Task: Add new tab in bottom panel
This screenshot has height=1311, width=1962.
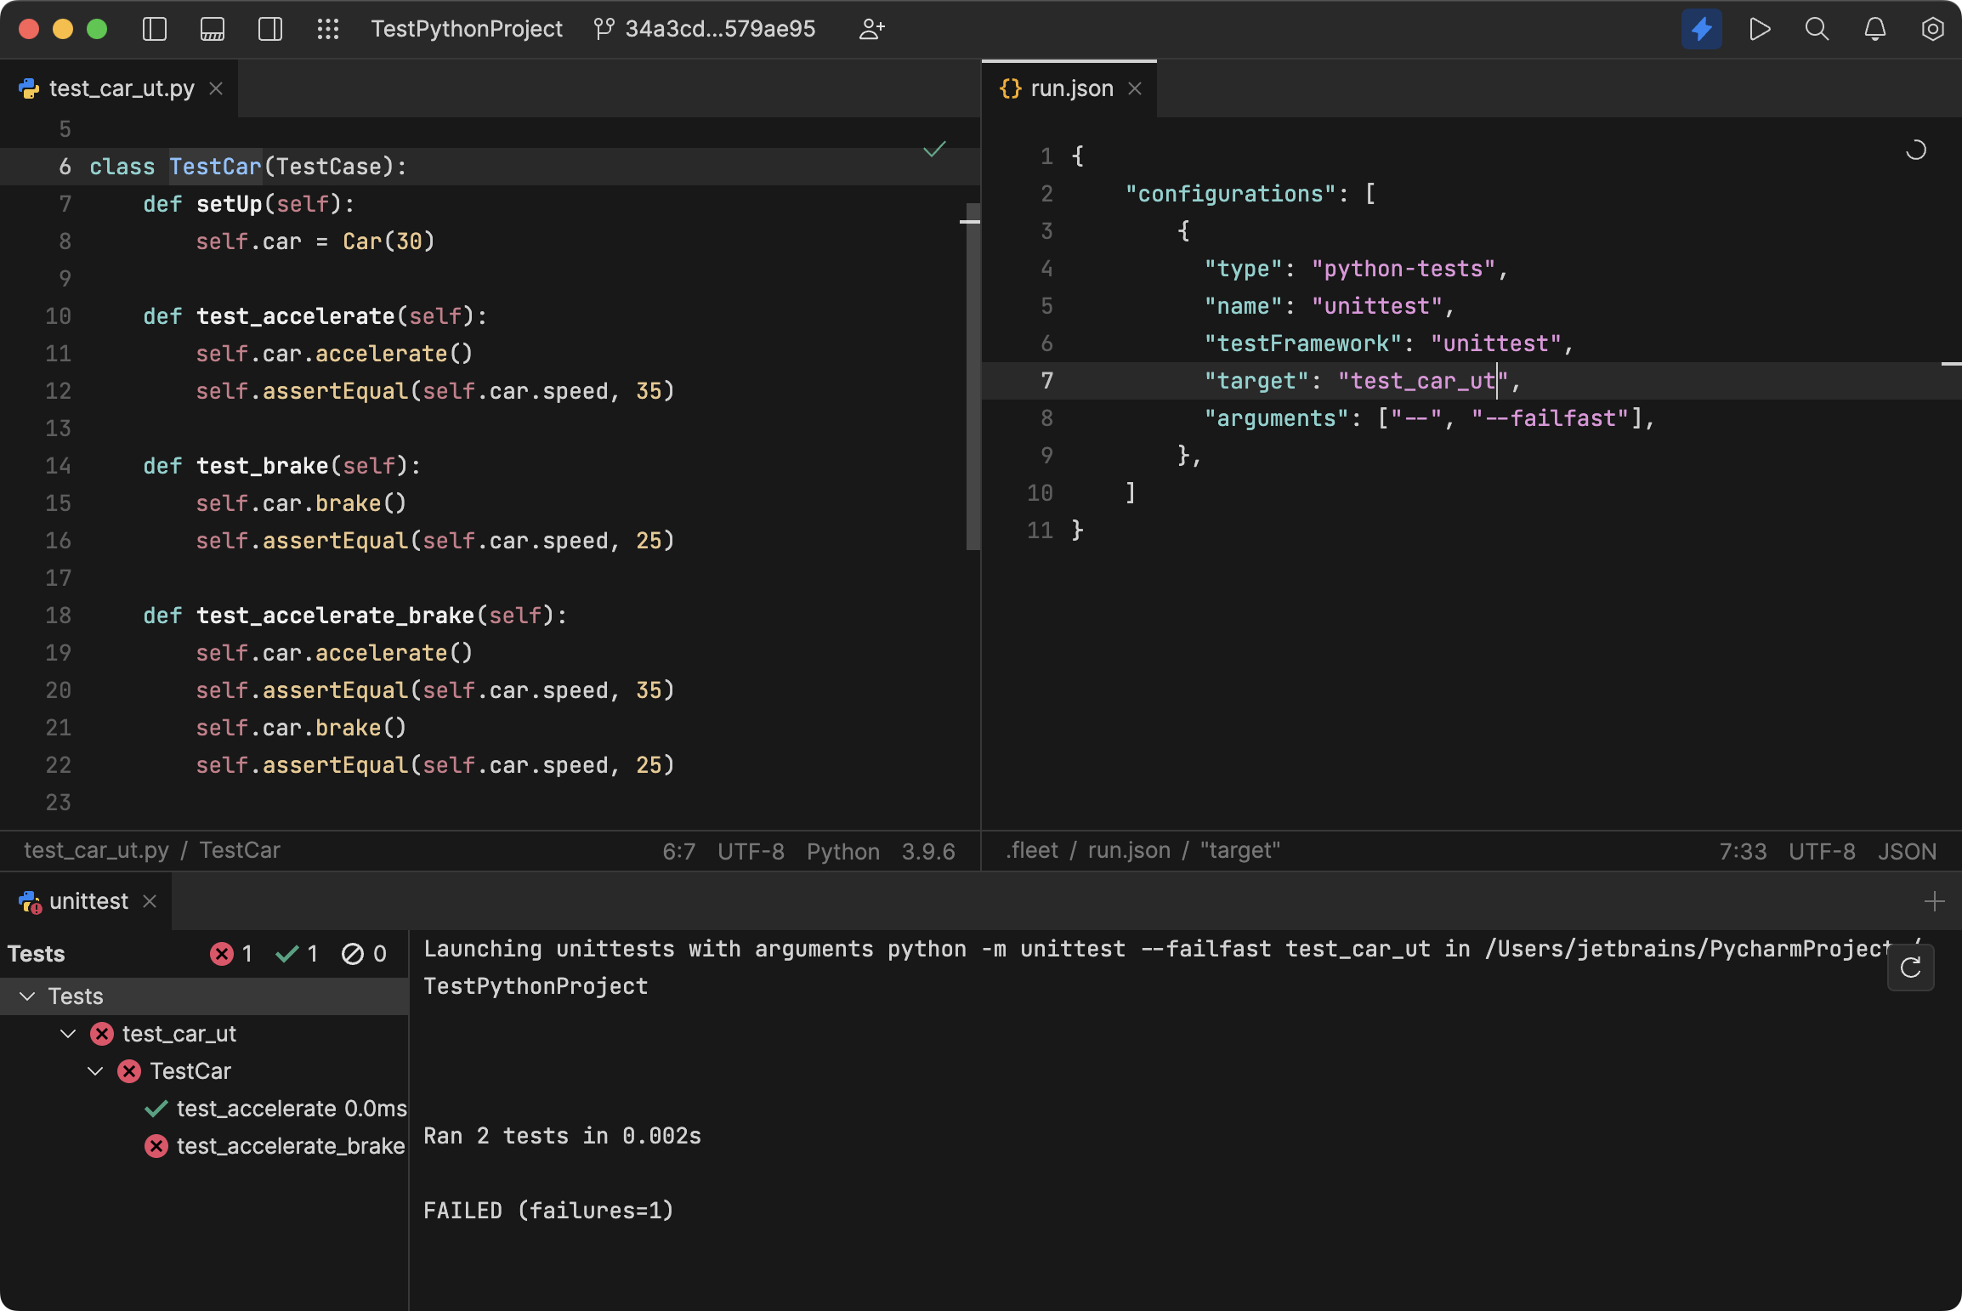Action: (x=1934, y=901)
